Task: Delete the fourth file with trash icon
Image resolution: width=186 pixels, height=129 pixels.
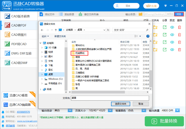Action: point(179,50)
